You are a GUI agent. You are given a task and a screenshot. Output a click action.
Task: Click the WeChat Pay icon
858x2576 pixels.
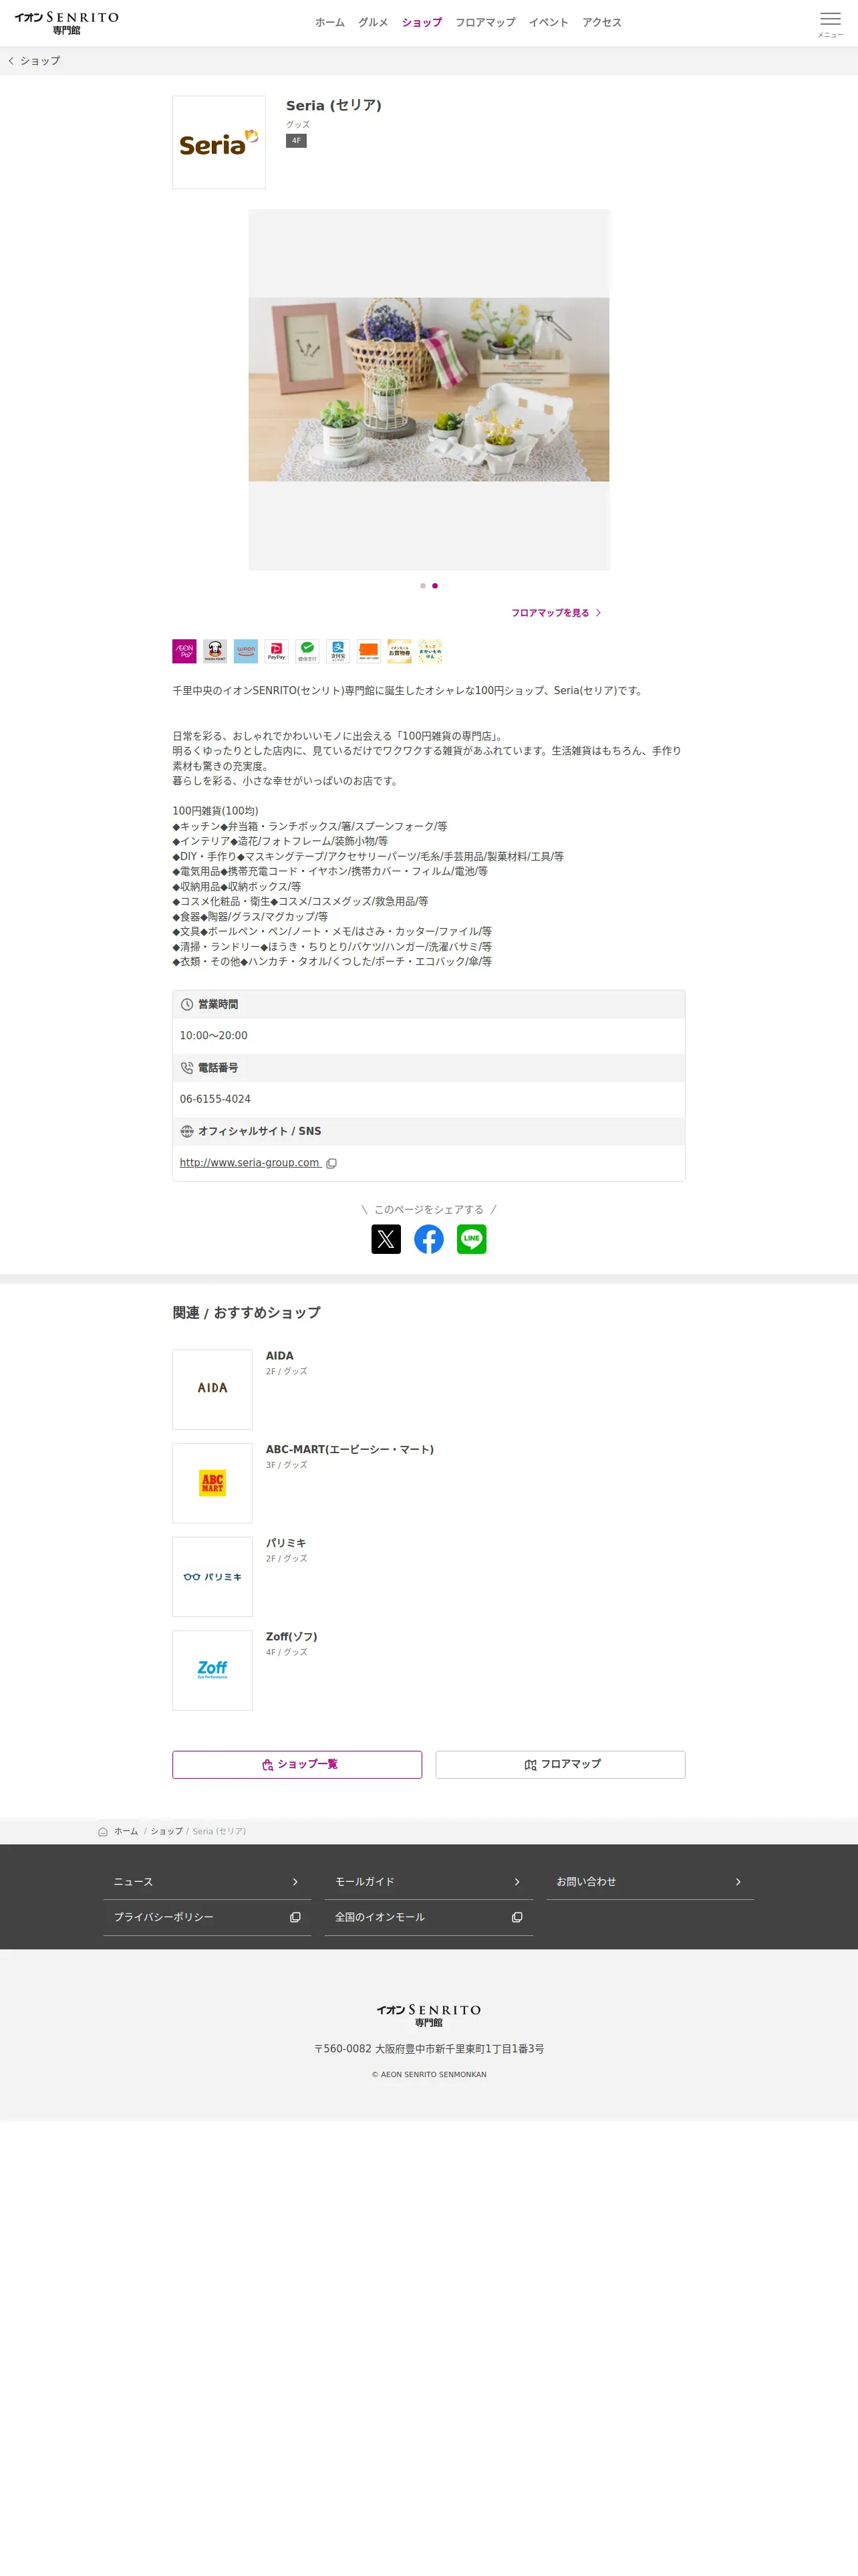pyautogui.click(x=307, y=651)
